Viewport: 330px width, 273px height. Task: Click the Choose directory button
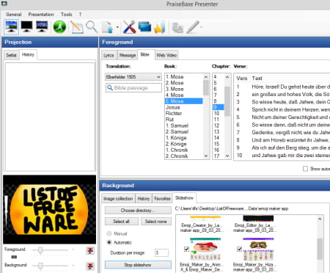pyautogui.click(x=138, y=211)
